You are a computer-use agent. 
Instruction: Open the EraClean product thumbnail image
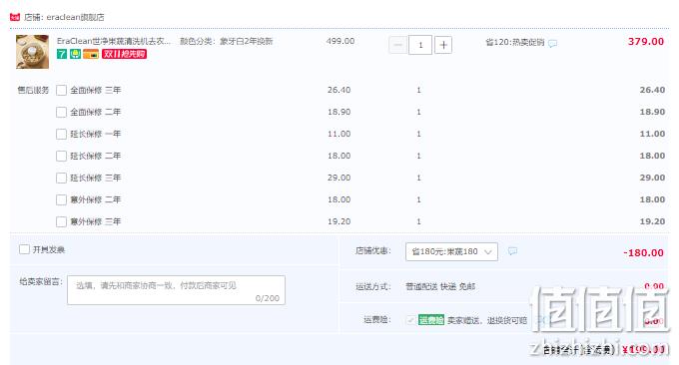tap(33, 52)
